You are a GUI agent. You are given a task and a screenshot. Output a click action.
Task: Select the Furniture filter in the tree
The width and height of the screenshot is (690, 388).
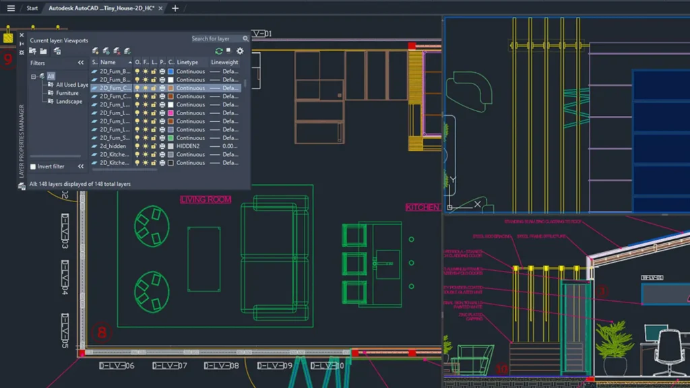tap(67, 92)
